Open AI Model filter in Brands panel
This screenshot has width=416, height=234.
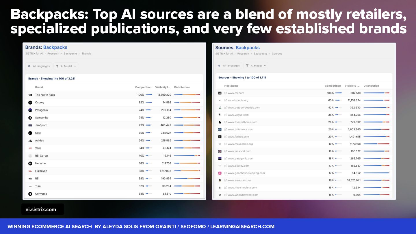66,66
